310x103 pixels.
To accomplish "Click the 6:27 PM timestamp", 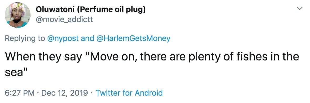I will pos(19,92).
